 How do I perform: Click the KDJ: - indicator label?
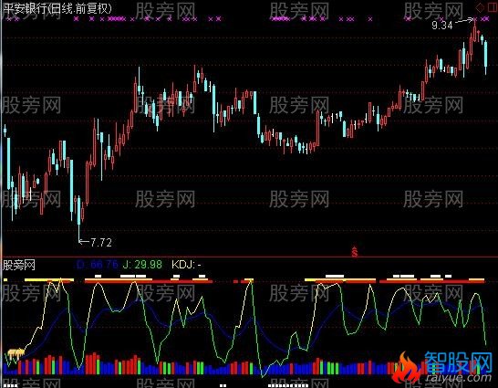pyautogui.click(x=186, y=265)
